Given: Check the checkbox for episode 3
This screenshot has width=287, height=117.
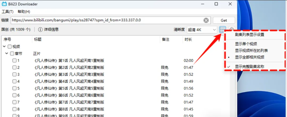Looking at the screenshot, I should tap(14, 75).
